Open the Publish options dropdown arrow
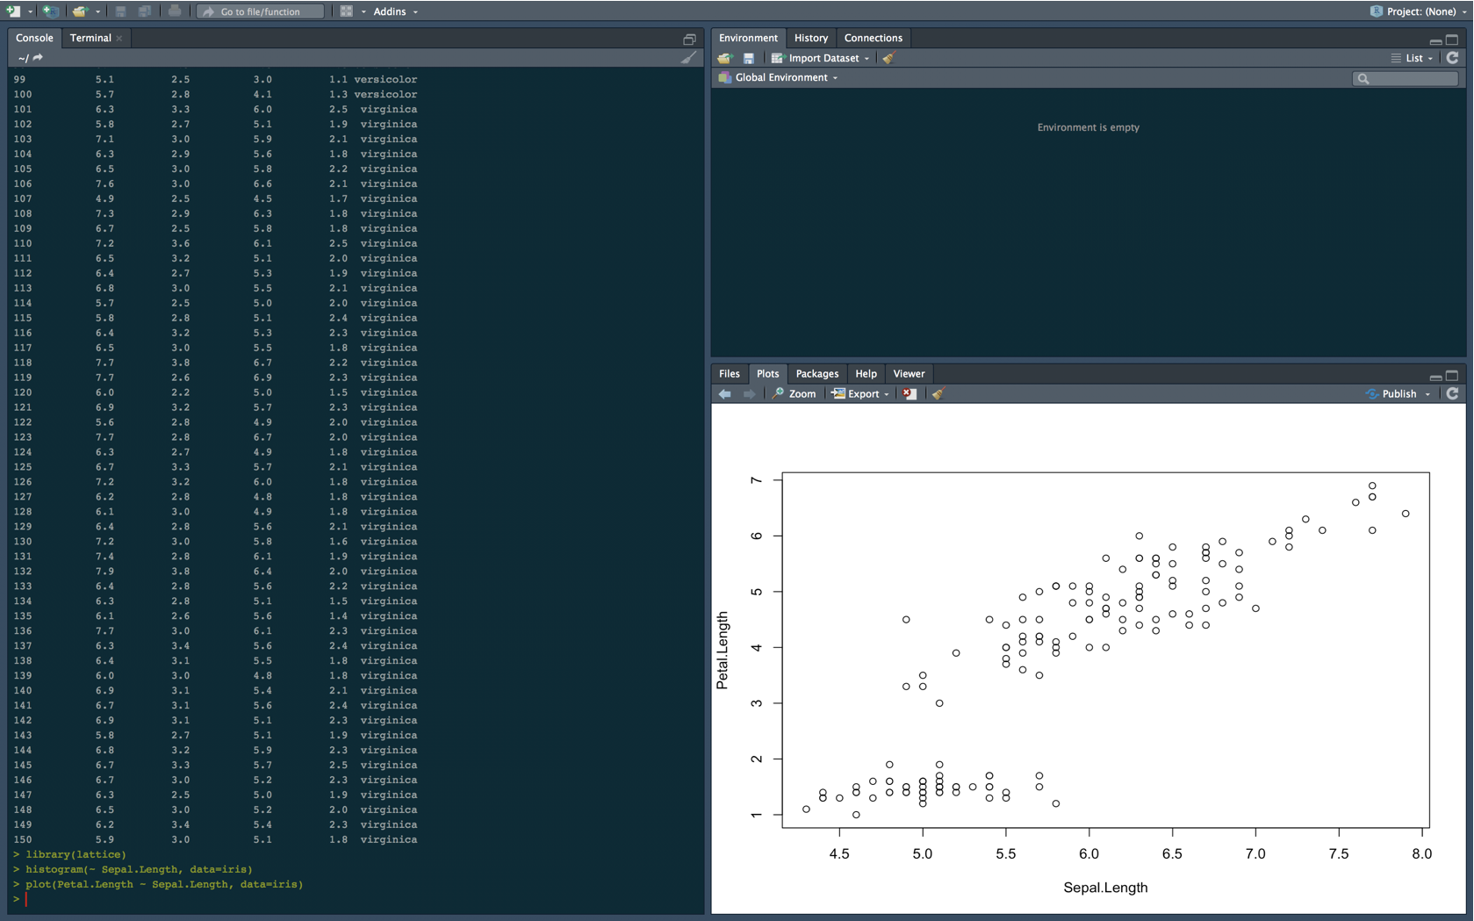 pyautogui.click(x=1427, y=394)
